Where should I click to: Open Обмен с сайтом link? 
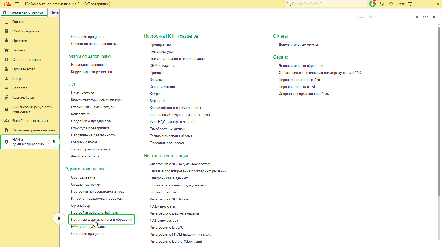tap(163, 192)
